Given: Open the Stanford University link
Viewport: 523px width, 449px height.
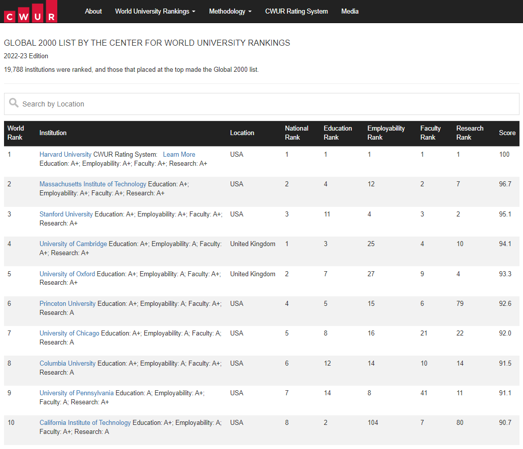Looking at the screenshot, I should [66, 214].
